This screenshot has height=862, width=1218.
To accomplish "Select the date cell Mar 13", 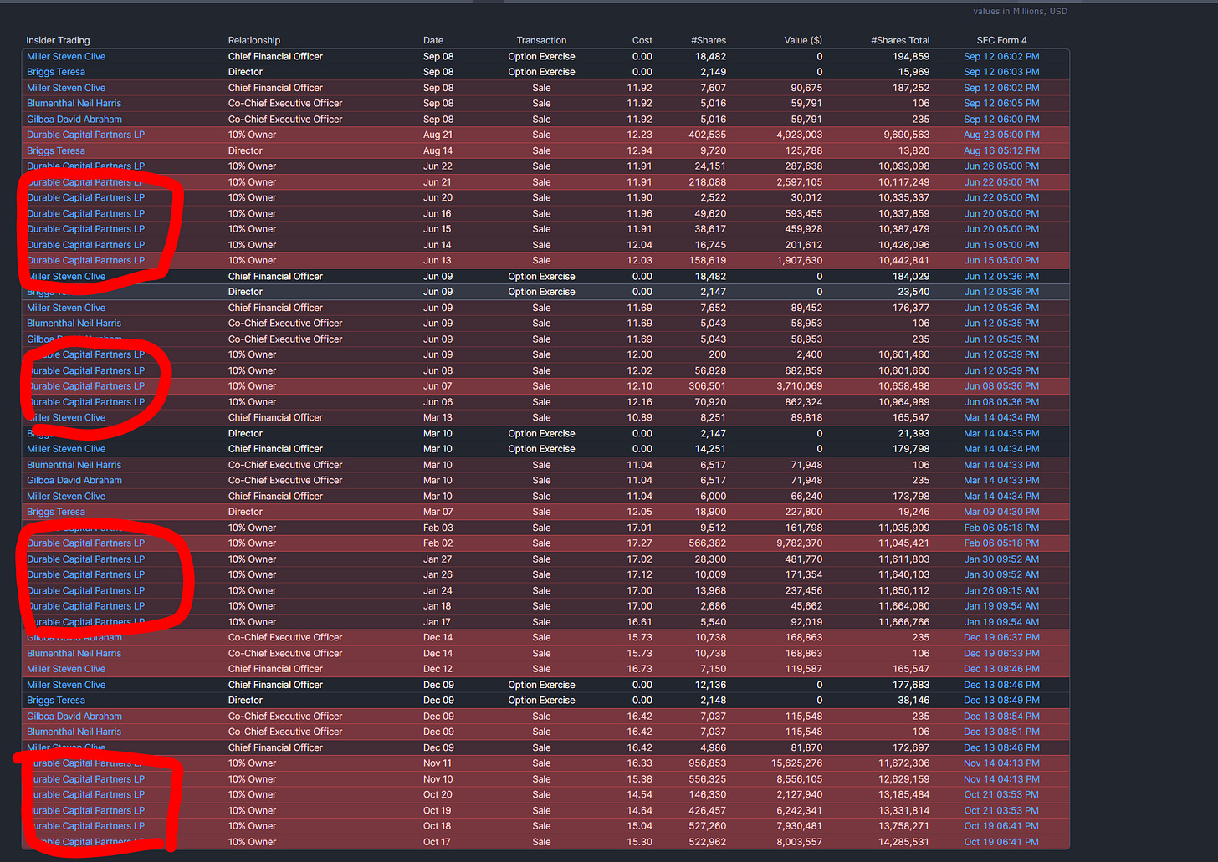I will 438,417.
